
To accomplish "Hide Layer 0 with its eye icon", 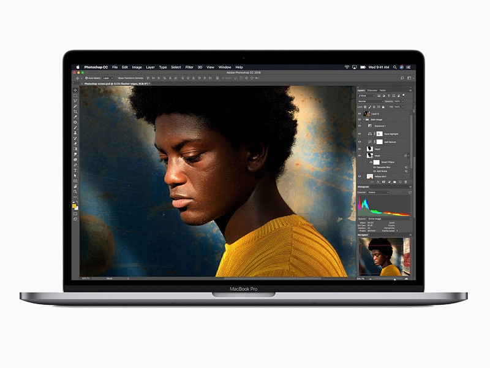I will click(360, 114).
